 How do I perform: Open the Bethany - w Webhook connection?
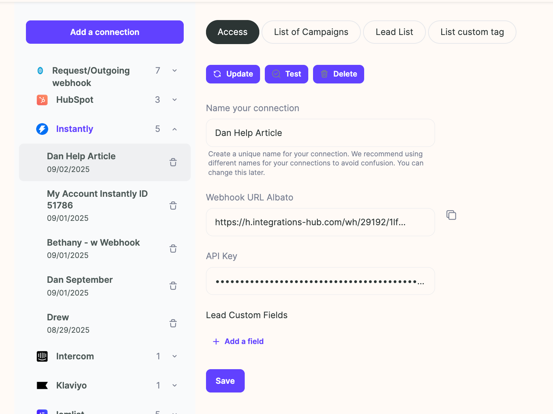click(x=105, y=249)
